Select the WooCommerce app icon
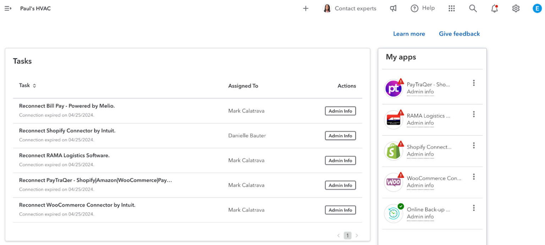This screenshot has height=245, width=545. coord(393,182)
